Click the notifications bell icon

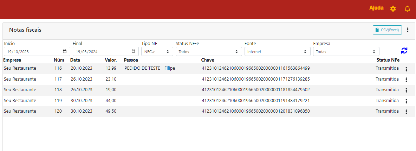[x=407, y=9]
